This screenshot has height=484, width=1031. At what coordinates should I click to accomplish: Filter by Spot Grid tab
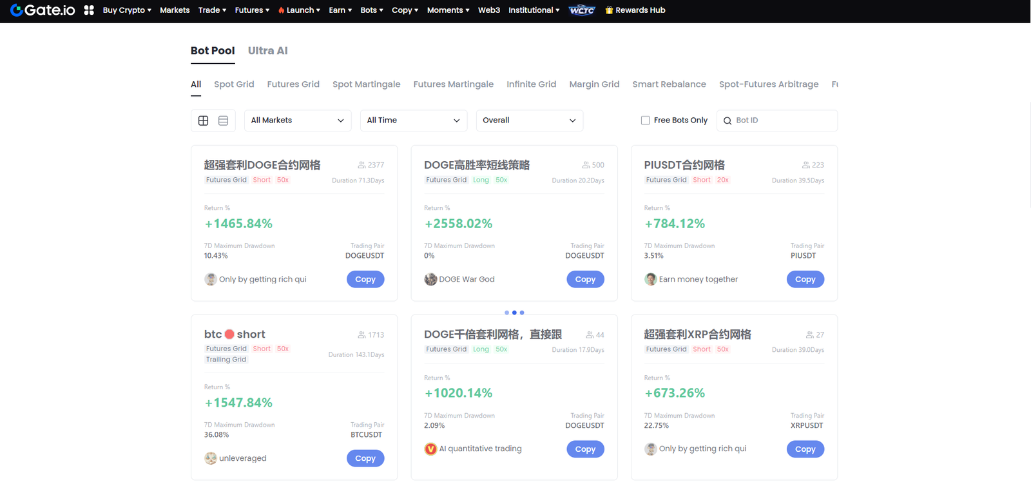point(234,84)
